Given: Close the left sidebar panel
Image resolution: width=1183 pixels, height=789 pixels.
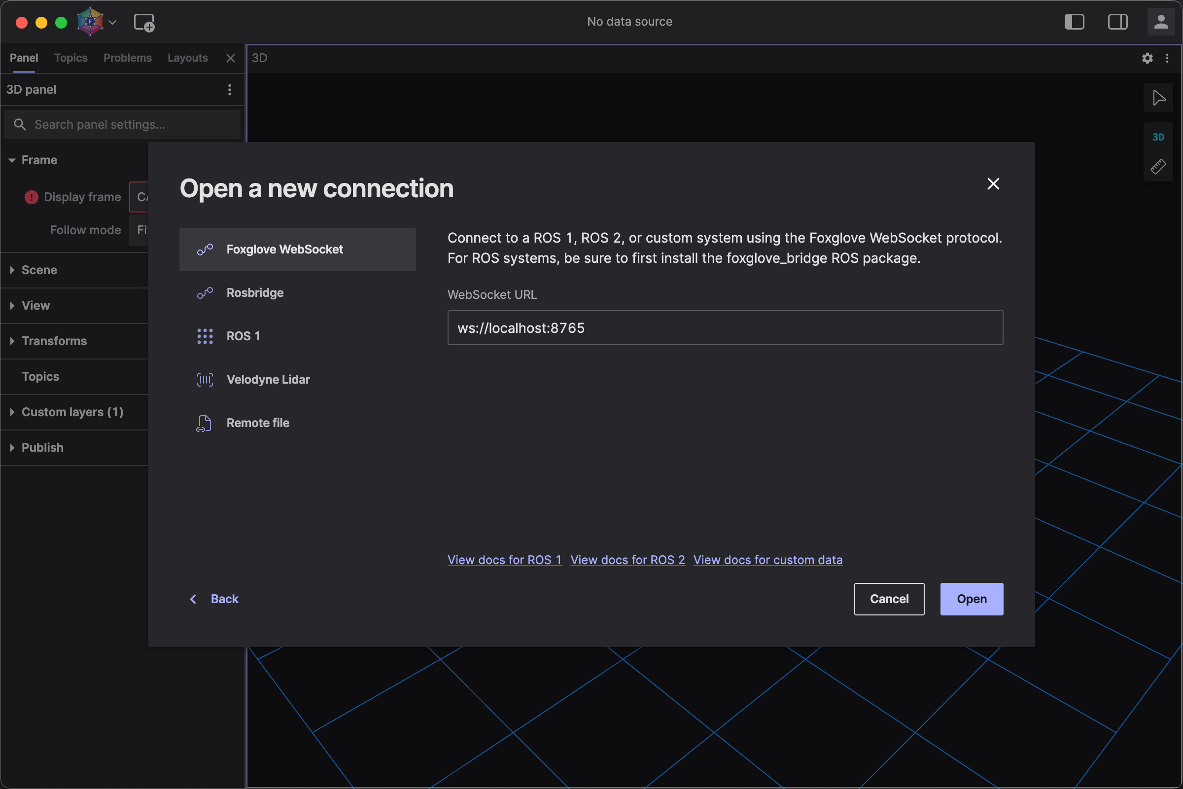Looking at the screenshot, I should click(x=231, y=58).
